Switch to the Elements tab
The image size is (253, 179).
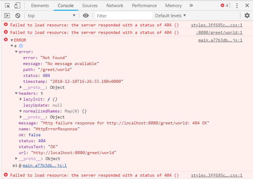[x=40, y=6]
